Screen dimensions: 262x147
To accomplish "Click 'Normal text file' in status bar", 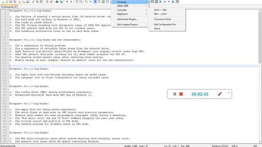I will (x=8, y=146).
